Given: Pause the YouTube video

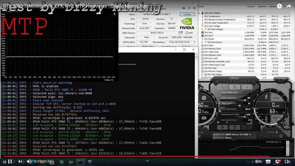Looking at the screenshot, I should [x=10, y=162].
